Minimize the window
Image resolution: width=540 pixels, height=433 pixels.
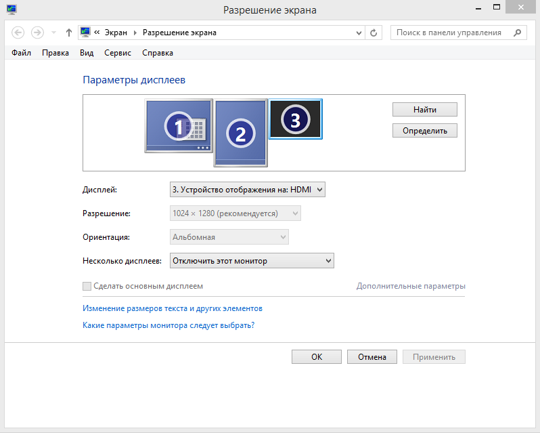pos(478,9)
